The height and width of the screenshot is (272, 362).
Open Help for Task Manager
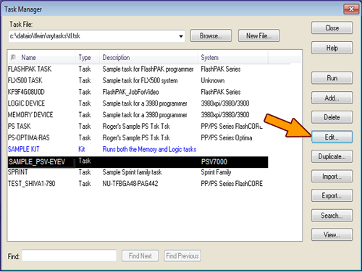point(332,48)
